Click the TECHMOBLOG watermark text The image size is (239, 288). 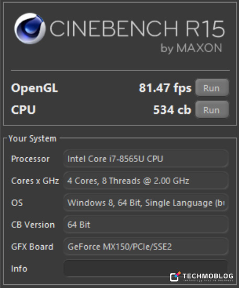click(208, 275)
